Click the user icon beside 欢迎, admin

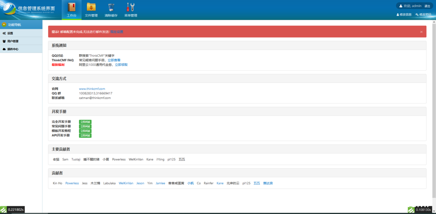[x=401, y=6]
